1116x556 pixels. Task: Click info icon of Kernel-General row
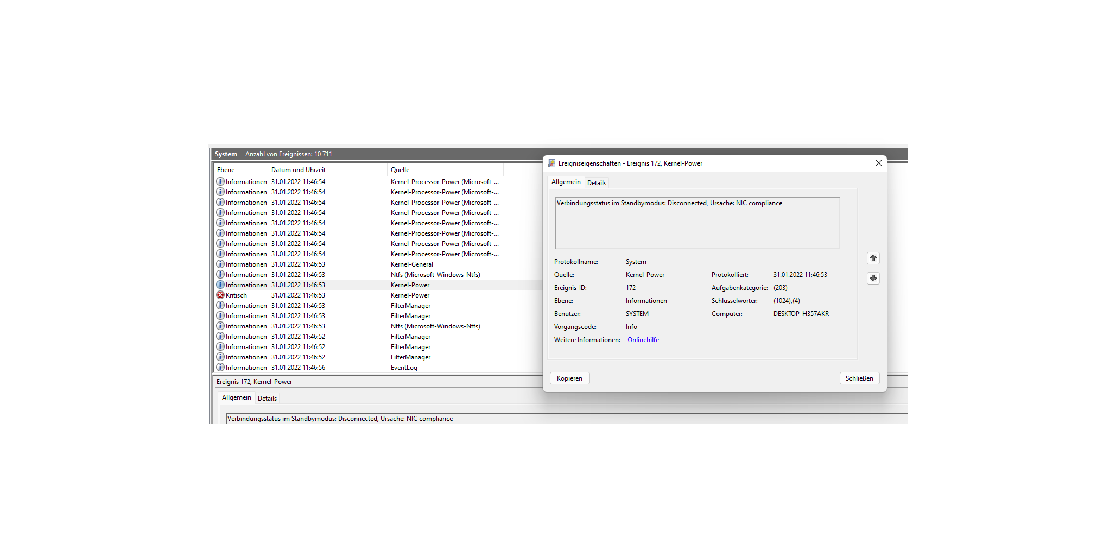point(220,264)
